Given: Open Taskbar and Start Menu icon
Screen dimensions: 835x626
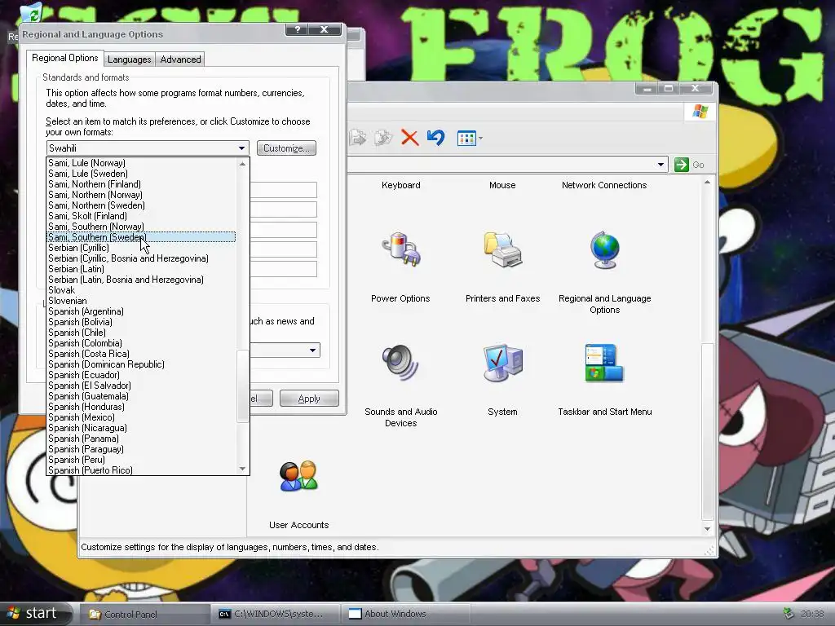Looking at the screenshot, I should point(604,363).
